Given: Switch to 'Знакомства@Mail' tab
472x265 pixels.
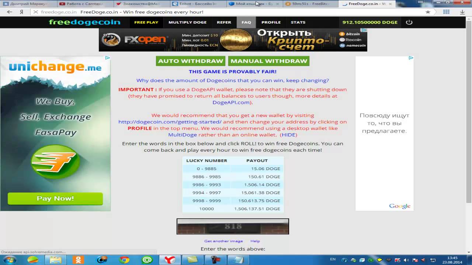Looking at the screenshot, I should [x=142, y=4].
